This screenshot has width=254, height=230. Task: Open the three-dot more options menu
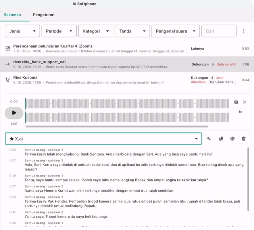coord(244,31)
